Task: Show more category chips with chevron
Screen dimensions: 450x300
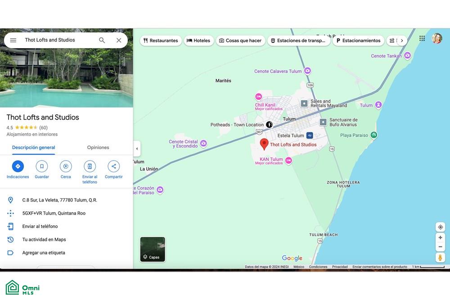Action: pyautogui.click(x=402, y=40)
